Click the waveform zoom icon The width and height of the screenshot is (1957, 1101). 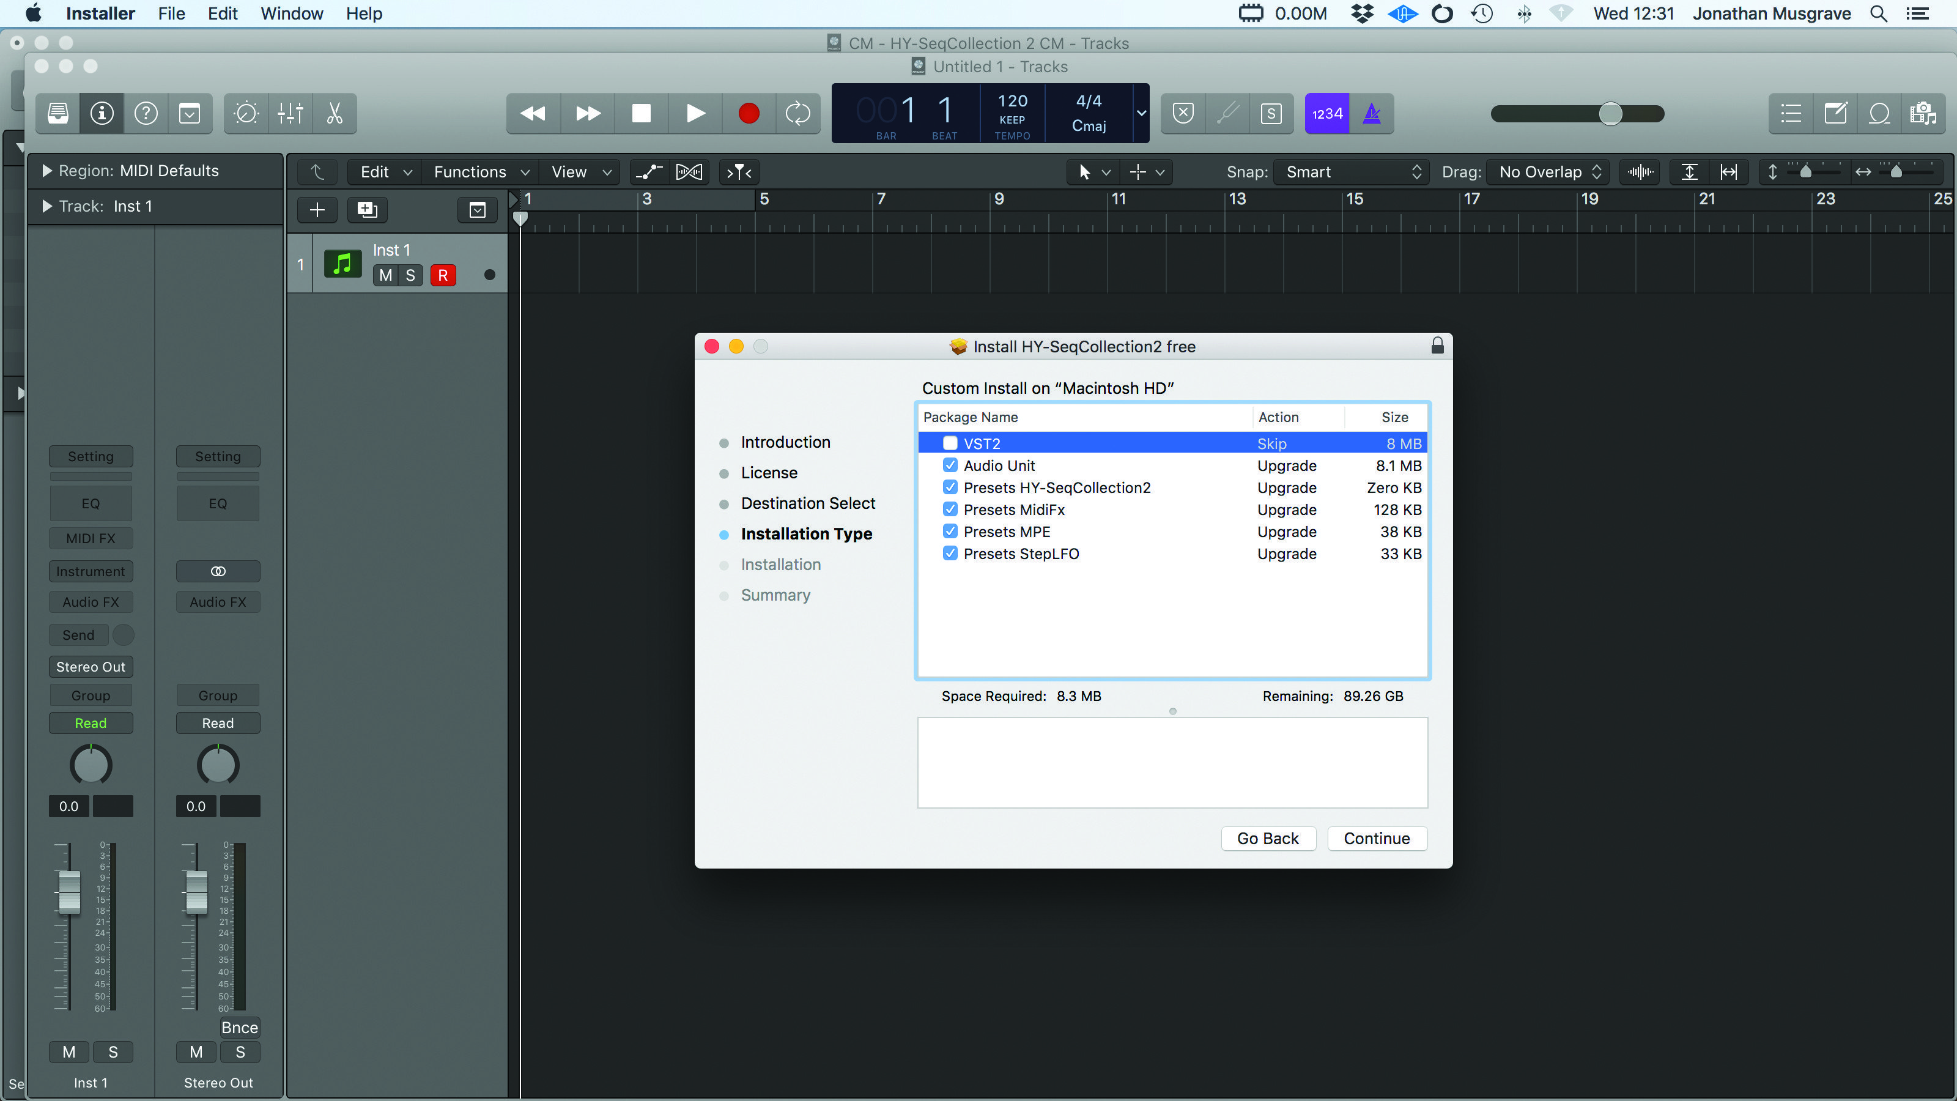[1641, 172]
